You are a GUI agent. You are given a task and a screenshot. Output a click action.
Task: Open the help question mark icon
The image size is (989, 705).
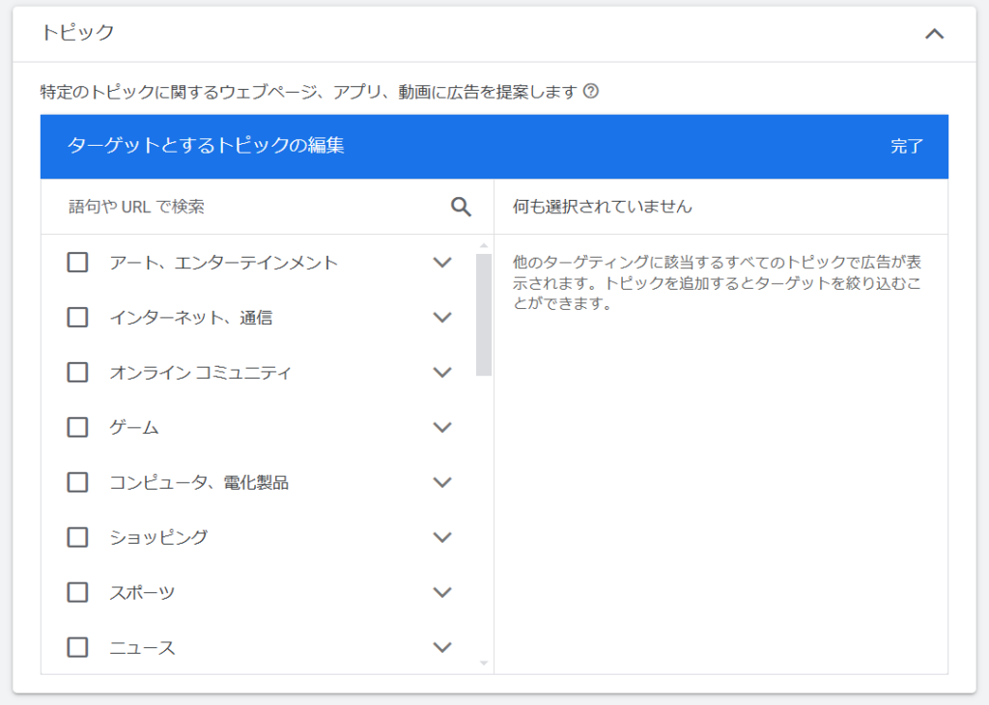click(x=591, y=92)
